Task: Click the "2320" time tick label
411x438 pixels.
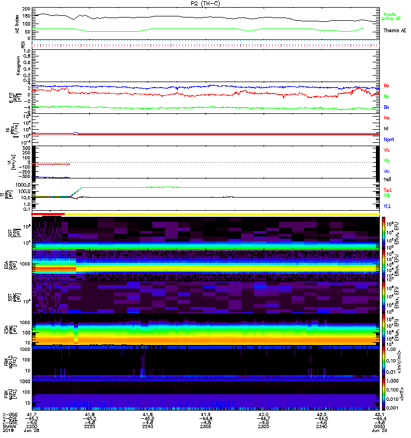Action: coord(264,427)
